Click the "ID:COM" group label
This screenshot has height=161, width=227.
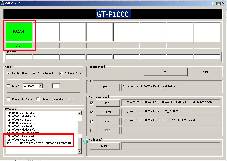click(11, 52)
